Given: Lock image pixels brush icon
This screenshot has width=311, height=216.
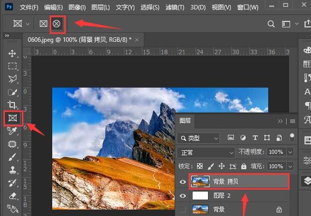Looking at the screenshot, I should click(210, 166).
